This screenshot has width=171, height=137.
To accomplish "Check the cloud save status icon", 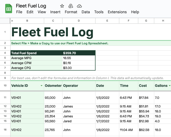I will pyautogui.click(x=79, y=6).
